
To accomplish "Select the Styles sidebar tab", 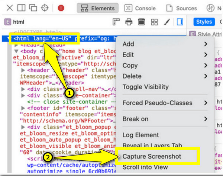I will pos(204,22).
